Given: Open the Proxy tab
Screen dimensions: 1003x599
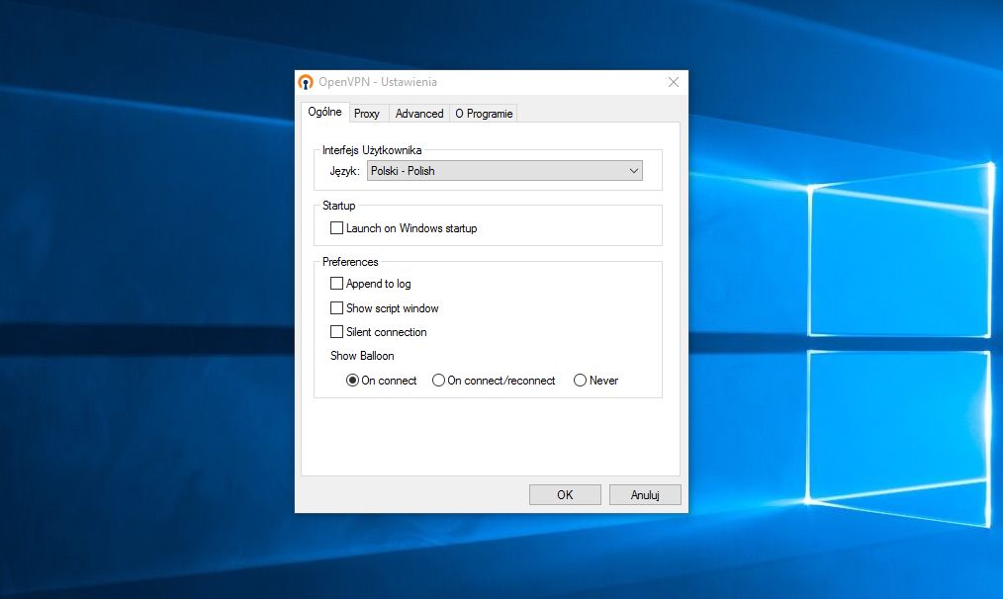Looking at the screenshot, I should pos(367,114).
